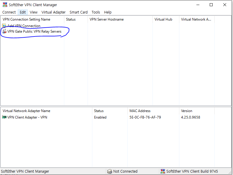233x175 pixels.
Task: Click the VPN Client Adapter network card icon
Action: coord(4,117)
